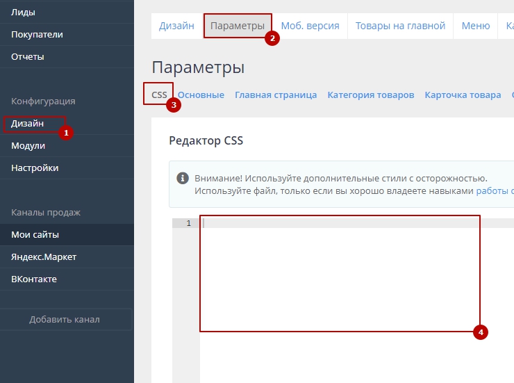
Task: Open Модули section
Action: pos(28,145)
